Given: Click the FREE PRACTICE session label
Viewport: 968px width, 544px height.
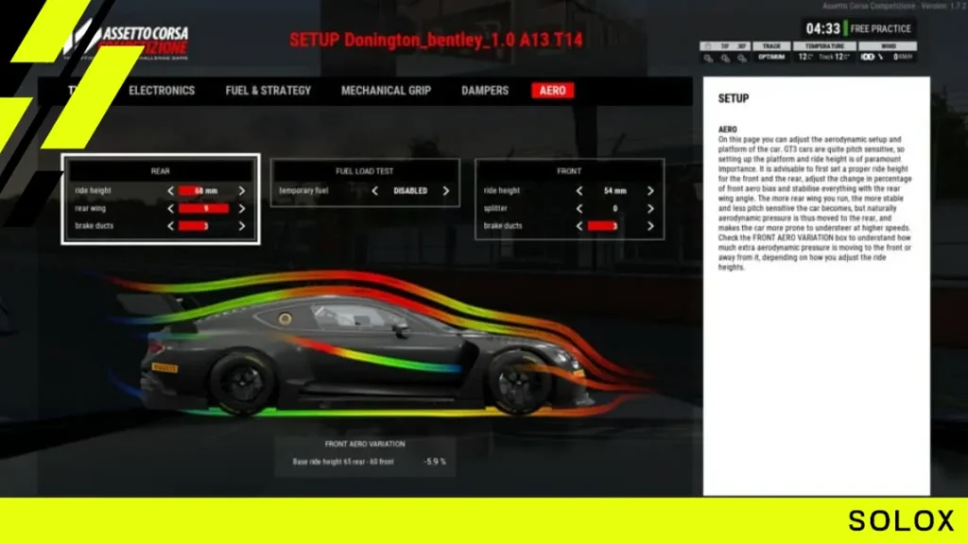Looking at the screenshot, I should (x=880, y=28).
